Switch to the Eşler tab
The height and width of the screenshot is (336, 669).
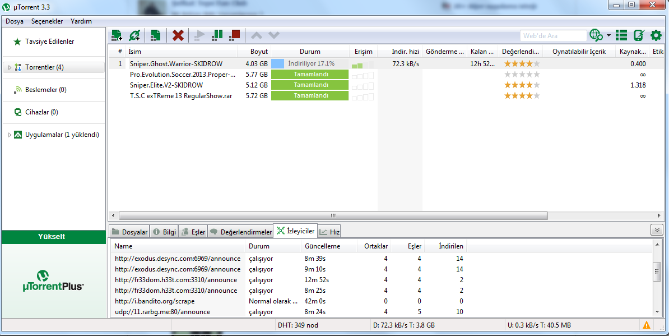(193, 232)
